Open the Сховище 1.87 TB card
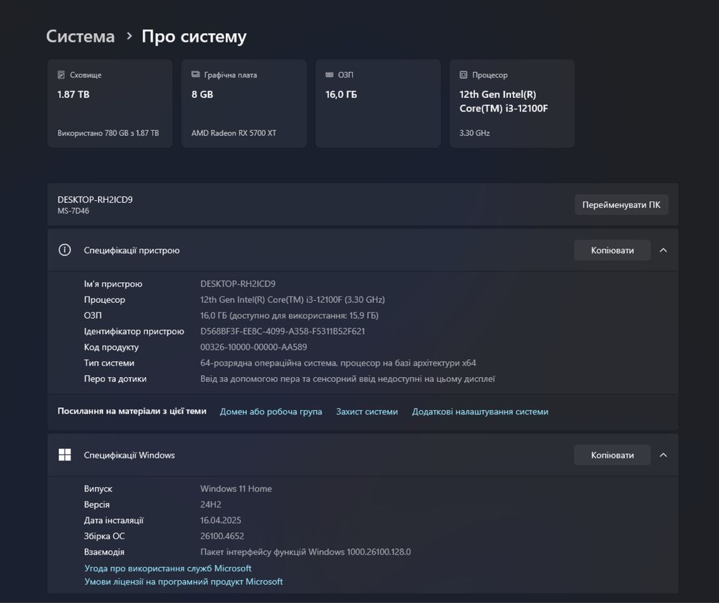Viewport: 719px width, 603px height. [x=110, y=103]
